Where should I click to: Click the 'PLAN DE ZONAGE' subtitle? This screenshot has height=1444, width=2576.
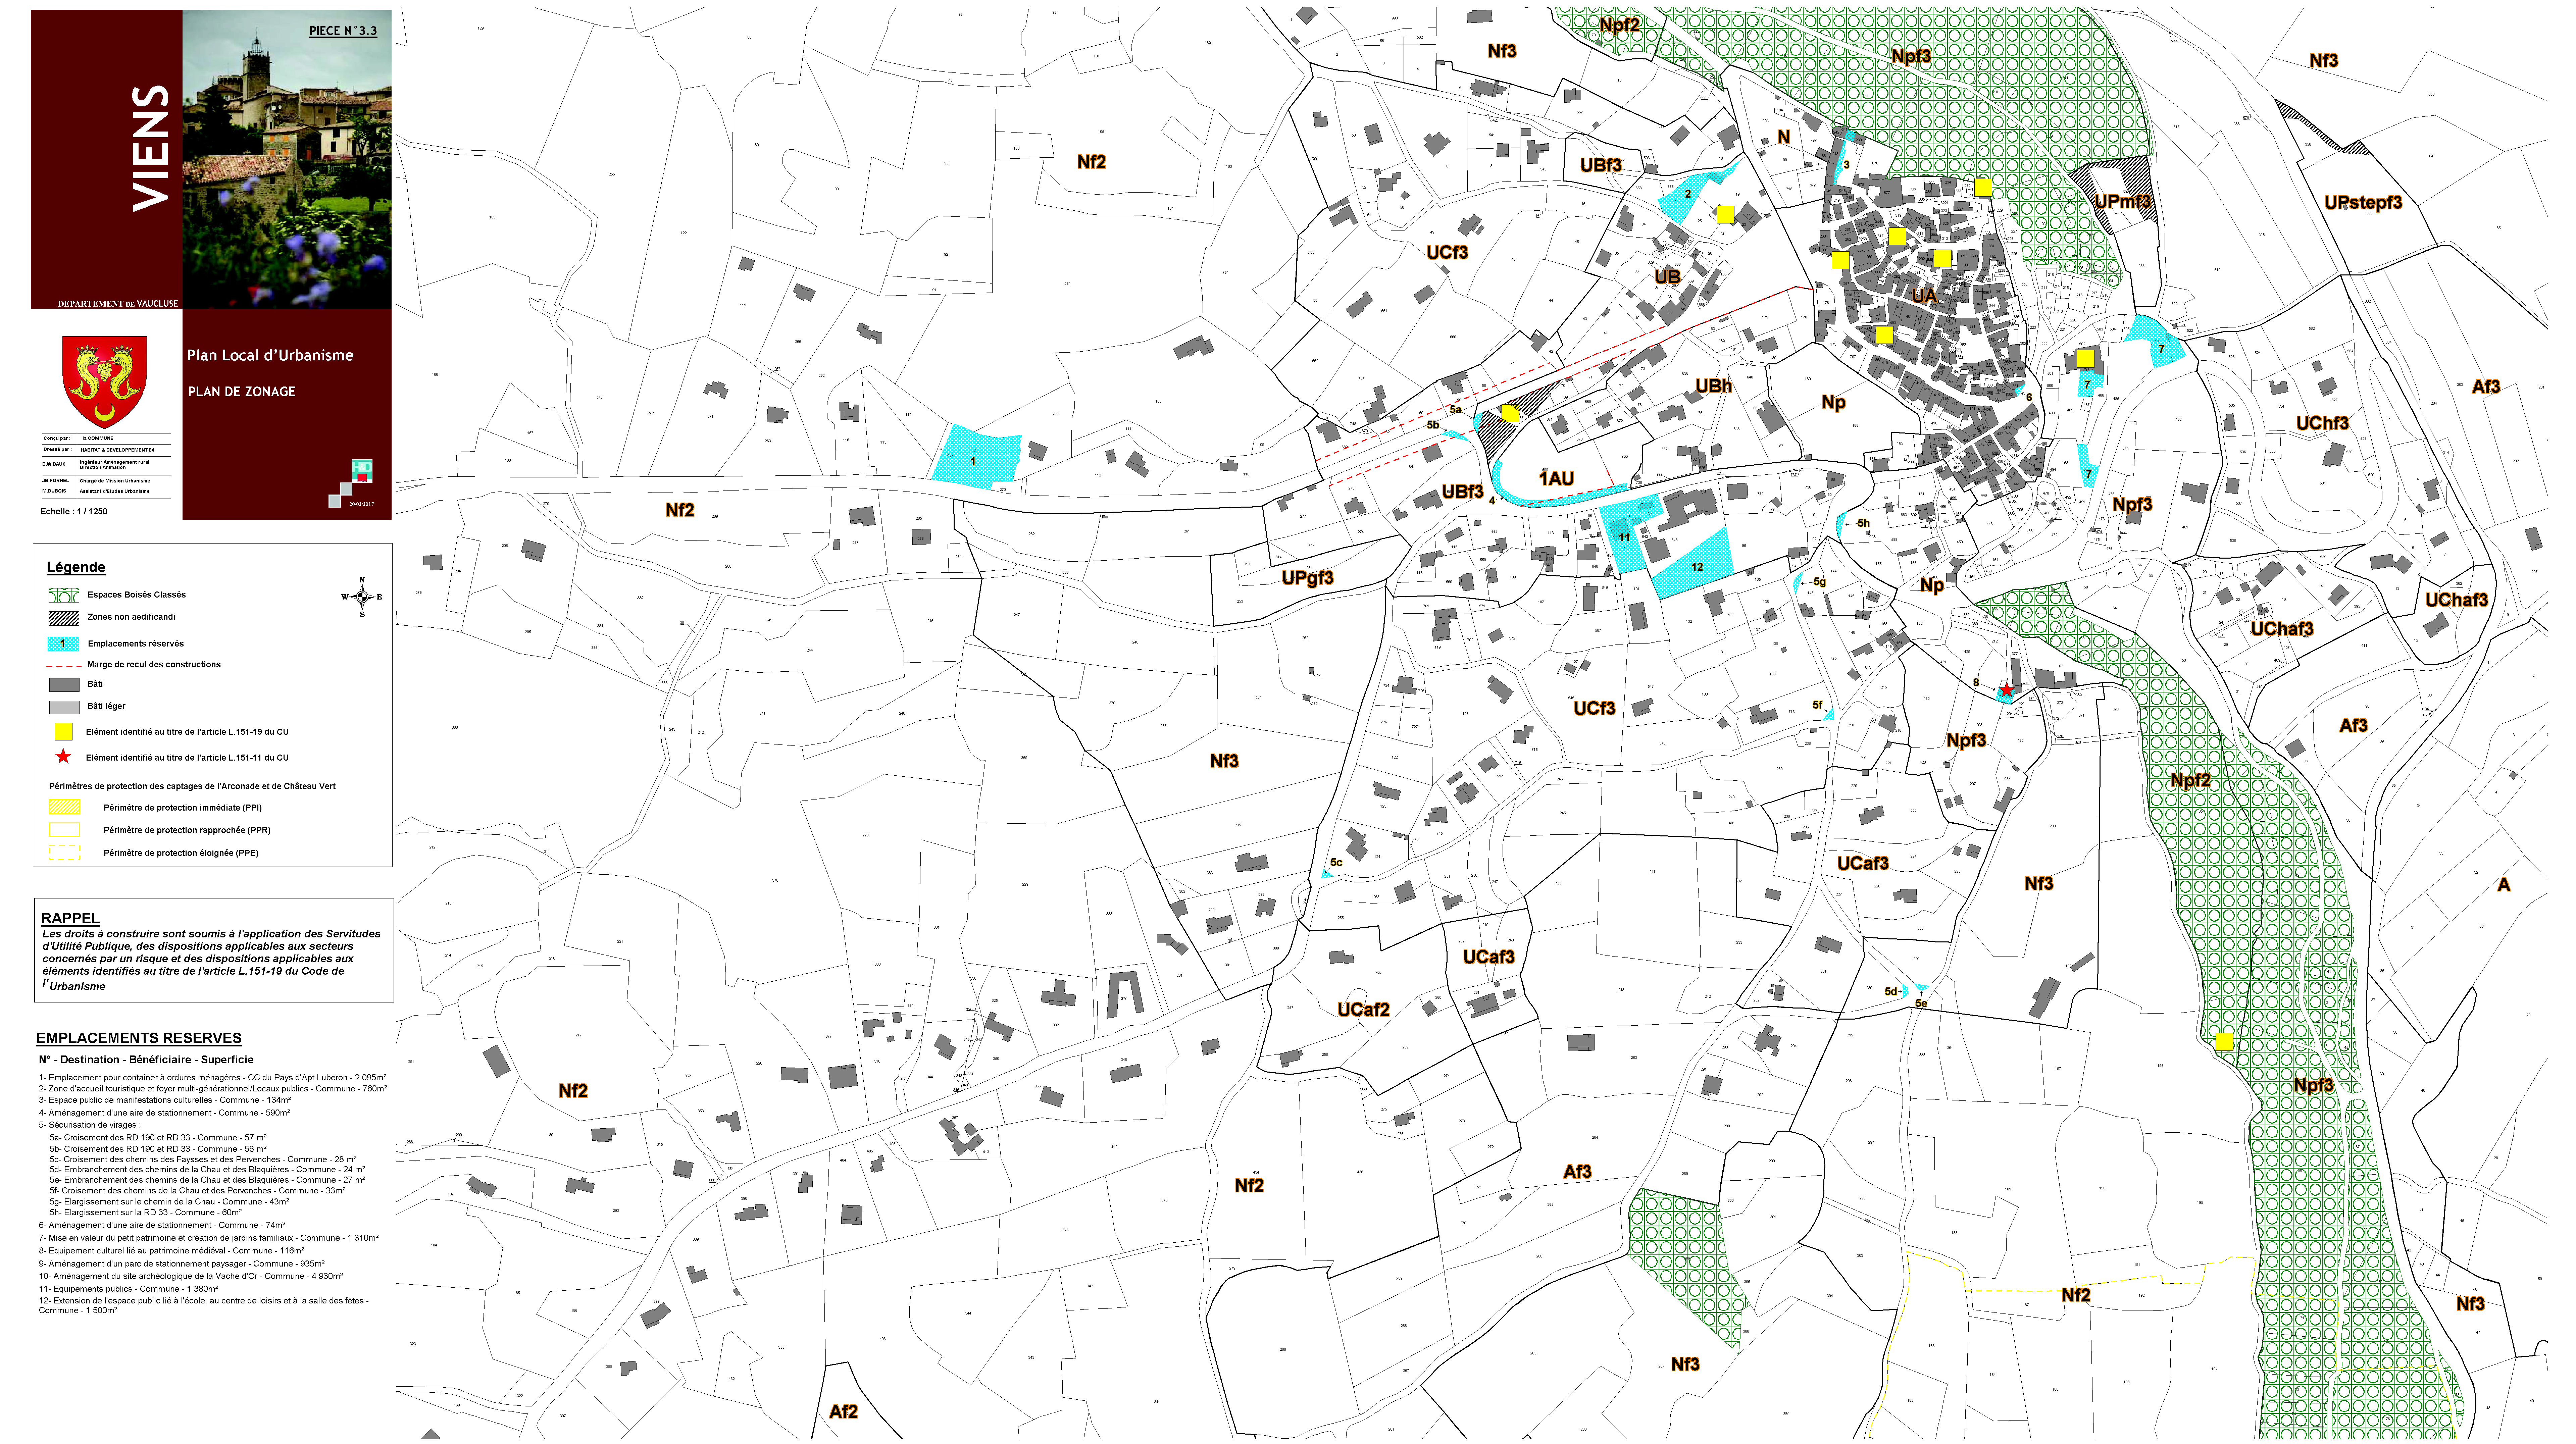(x=242, y=392)
